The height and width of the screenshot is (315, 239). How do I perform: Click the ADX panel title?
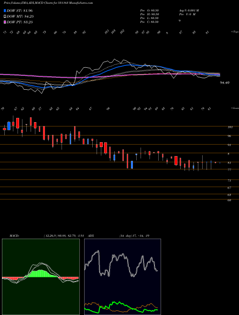pos(92,236)
